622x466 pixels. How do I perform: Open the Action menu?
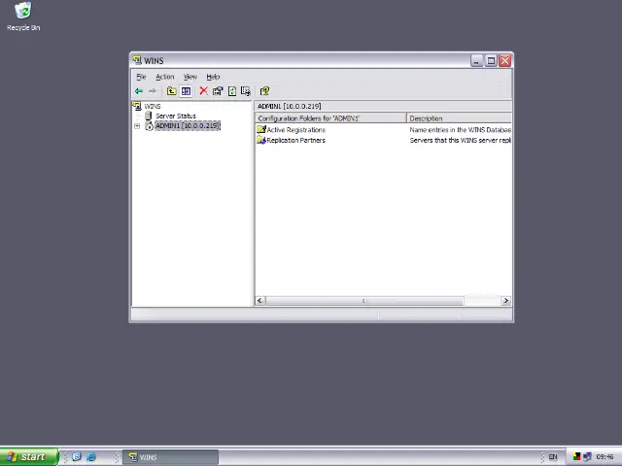(x=164, y=77)
